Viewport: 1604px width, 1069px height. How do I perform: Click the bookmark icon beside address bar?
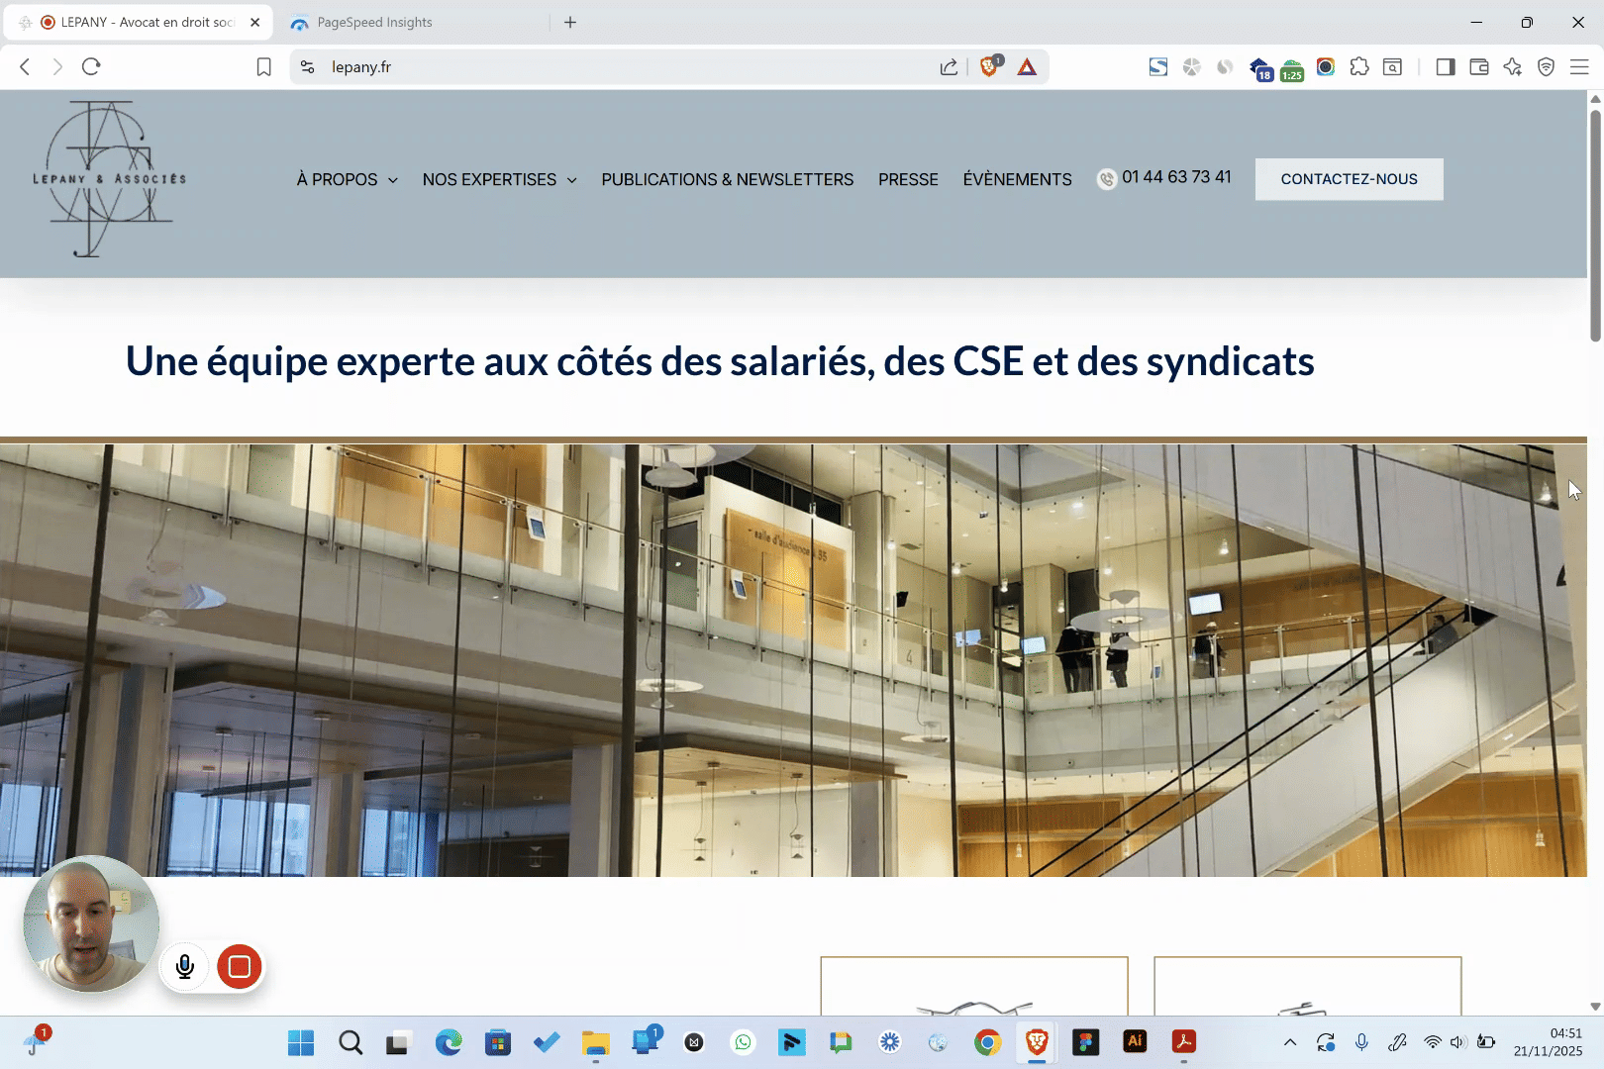pos(263,66)
